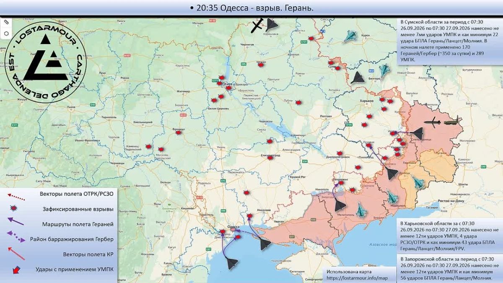Image resolution: width=503 pixels, height=283 pixels.
Task: Click the Geran drone in the Black Sea
Action: pyautogui.click(x=231, y=263)
